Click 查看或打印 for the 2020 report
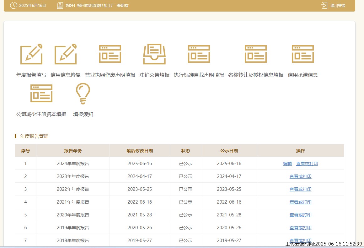This screenshot has height=248, width=364. pos(300,215)
